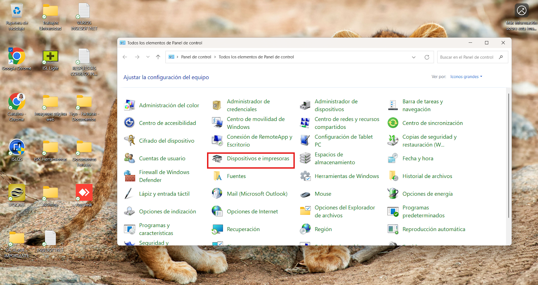Click the Recuperación icon
Screen dimensions: 538x285
pyautogui.click(x=217, y=229)
